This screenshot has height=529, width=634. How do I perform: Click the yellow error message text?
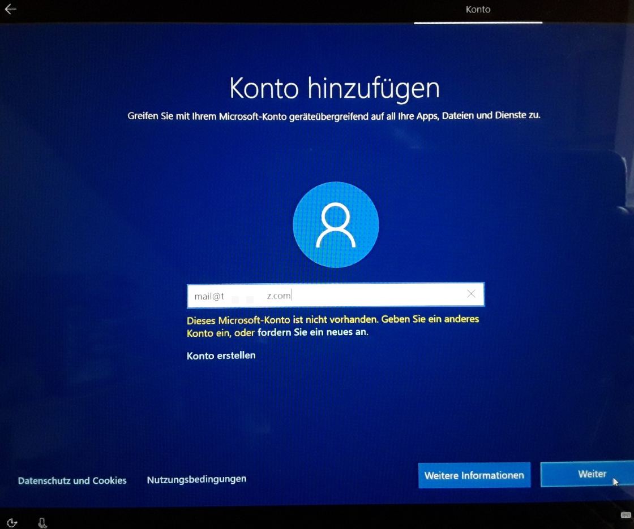click(333, 326)
